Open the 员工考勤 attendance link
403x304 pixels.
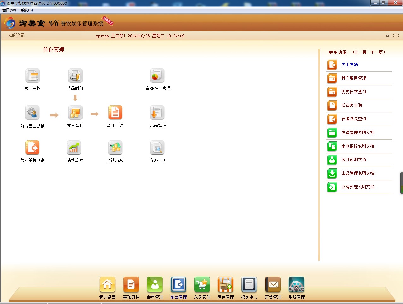point(349,64)
